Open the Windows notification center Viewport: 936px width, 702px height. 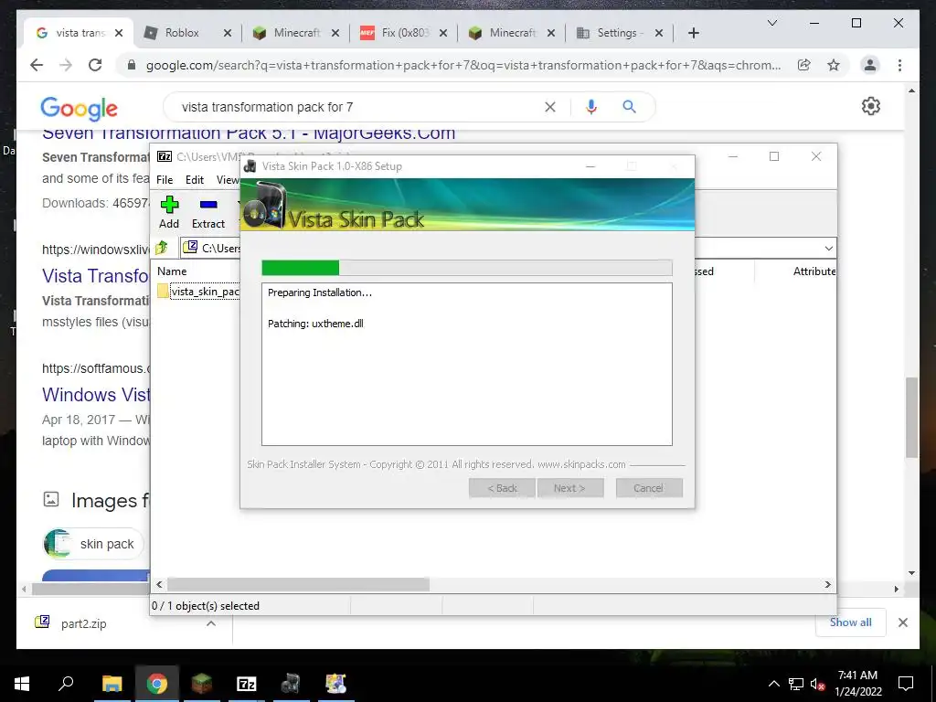pyautogui.click(x=906, y=684)
